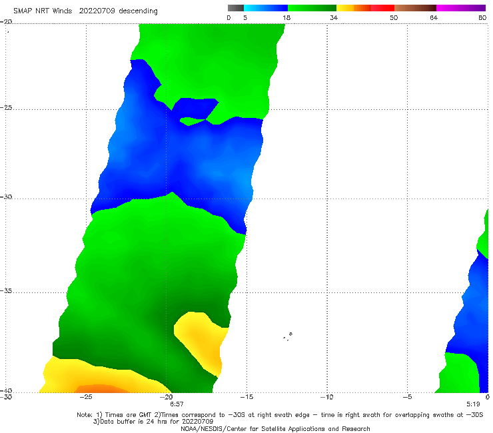Click the colorbar label '5'
The height and width of the screenshot is (433, 493).
coord(245,17)
